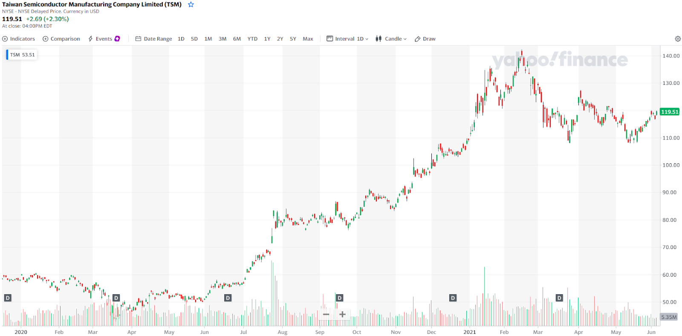
Task: Click the calendar icon beside Date Range
Action: pos(138,39)
